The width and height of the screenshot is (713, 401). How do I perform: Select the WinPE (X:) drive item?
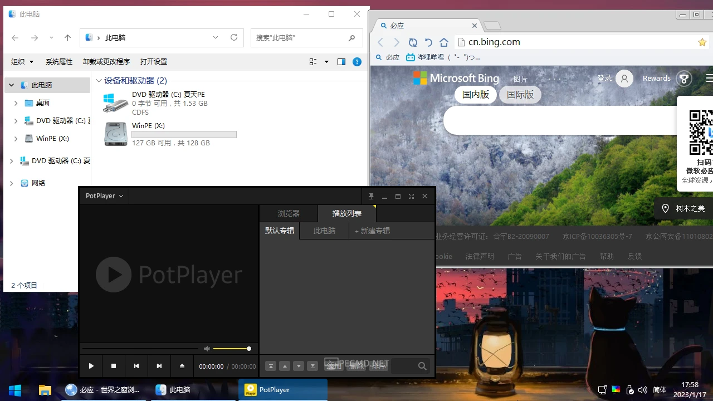point(170,134)
